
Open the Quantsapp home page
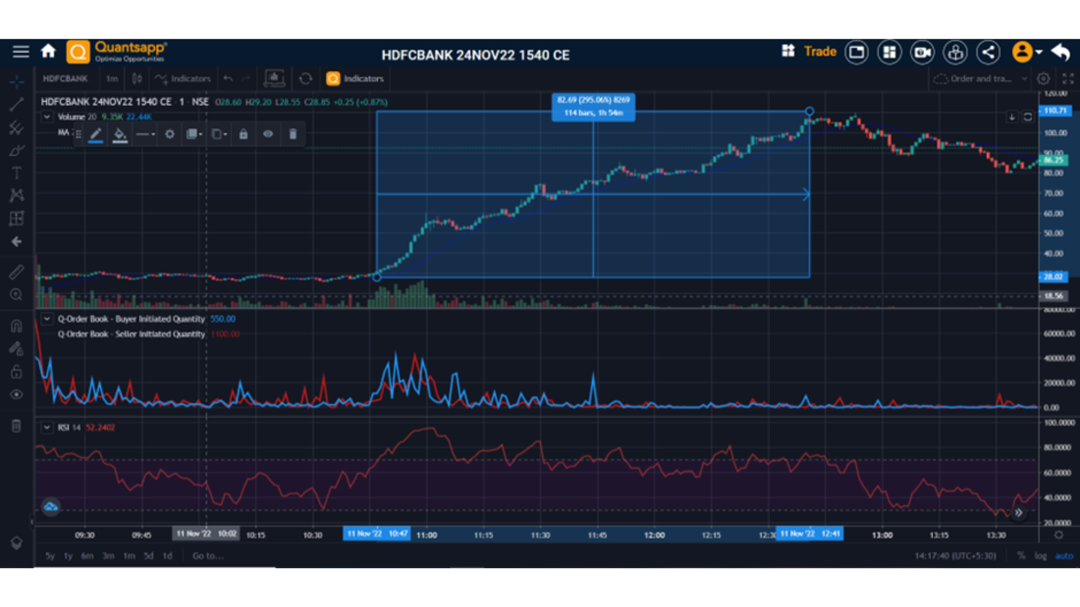[x=48, y=52]
